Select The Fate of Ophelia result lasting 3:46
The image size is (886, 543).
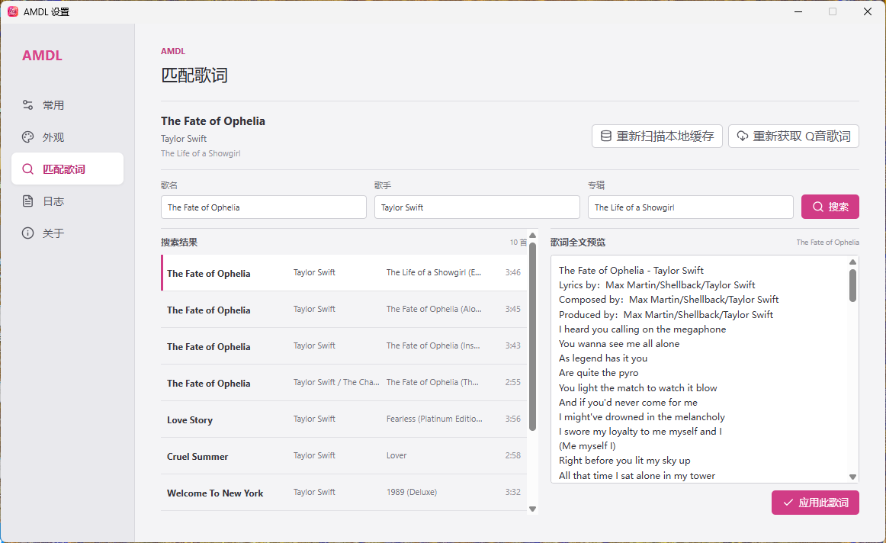coord(344,273)
